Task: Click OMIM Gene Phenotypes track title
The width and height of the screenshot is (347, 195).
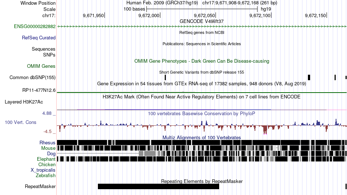Action: (202, 61)
